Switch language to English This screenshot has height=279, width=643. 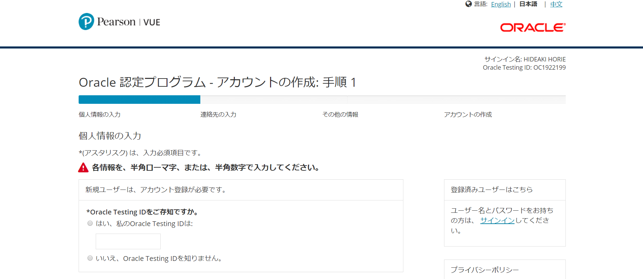click(x=501, y=4)
